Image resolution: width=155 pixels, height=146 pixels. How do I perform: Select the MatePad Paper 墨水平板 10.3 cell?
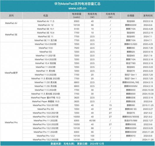click(46, 98)
